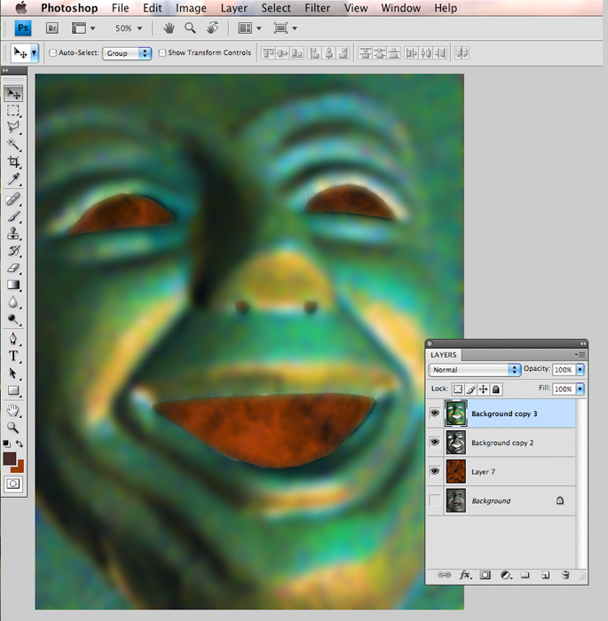The width and height of the screenshot is (608, 621).
Task: Open the Layer menu
Action: [x=233, y=8]
